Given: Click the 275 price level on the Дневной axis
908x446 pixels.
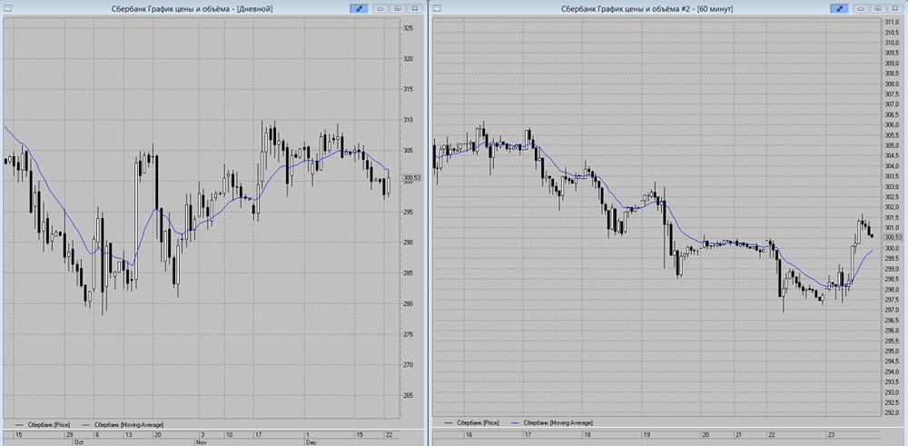Looking at the screenshot, I should point(408,334).
